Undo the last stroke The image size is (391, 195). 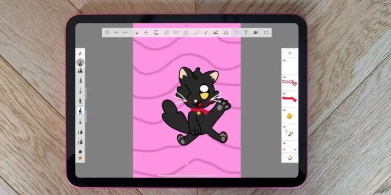point(116,32)
